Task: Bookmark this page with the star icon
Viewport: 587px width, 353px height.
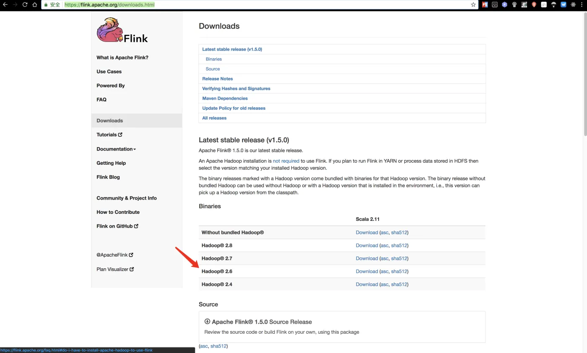Action: click(x=473, y=5)
